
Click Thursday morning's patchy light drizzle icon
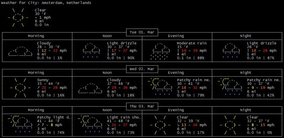click(x=20, y=124)
